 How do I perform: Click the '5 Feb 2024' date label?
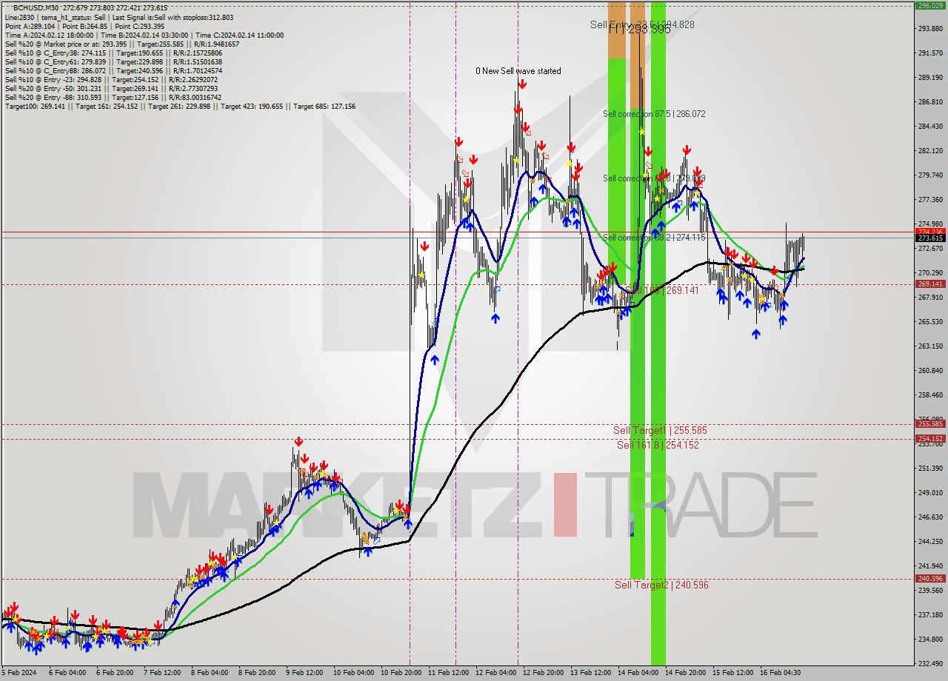(x=19, y=673)
